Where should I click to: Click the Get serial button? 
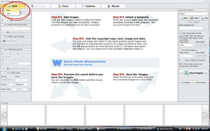click(x=201, y=83)
